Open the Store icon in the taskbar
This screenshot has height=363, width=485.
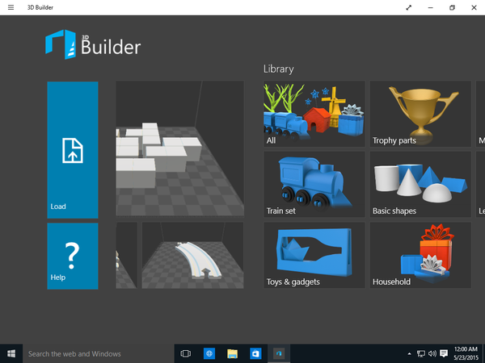(255, 353)
